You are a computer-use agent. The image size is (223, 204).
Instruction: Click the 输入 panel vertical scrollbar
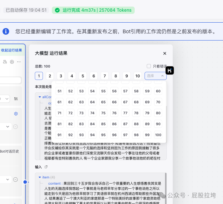pyautogui.click(x=166, y=188)
